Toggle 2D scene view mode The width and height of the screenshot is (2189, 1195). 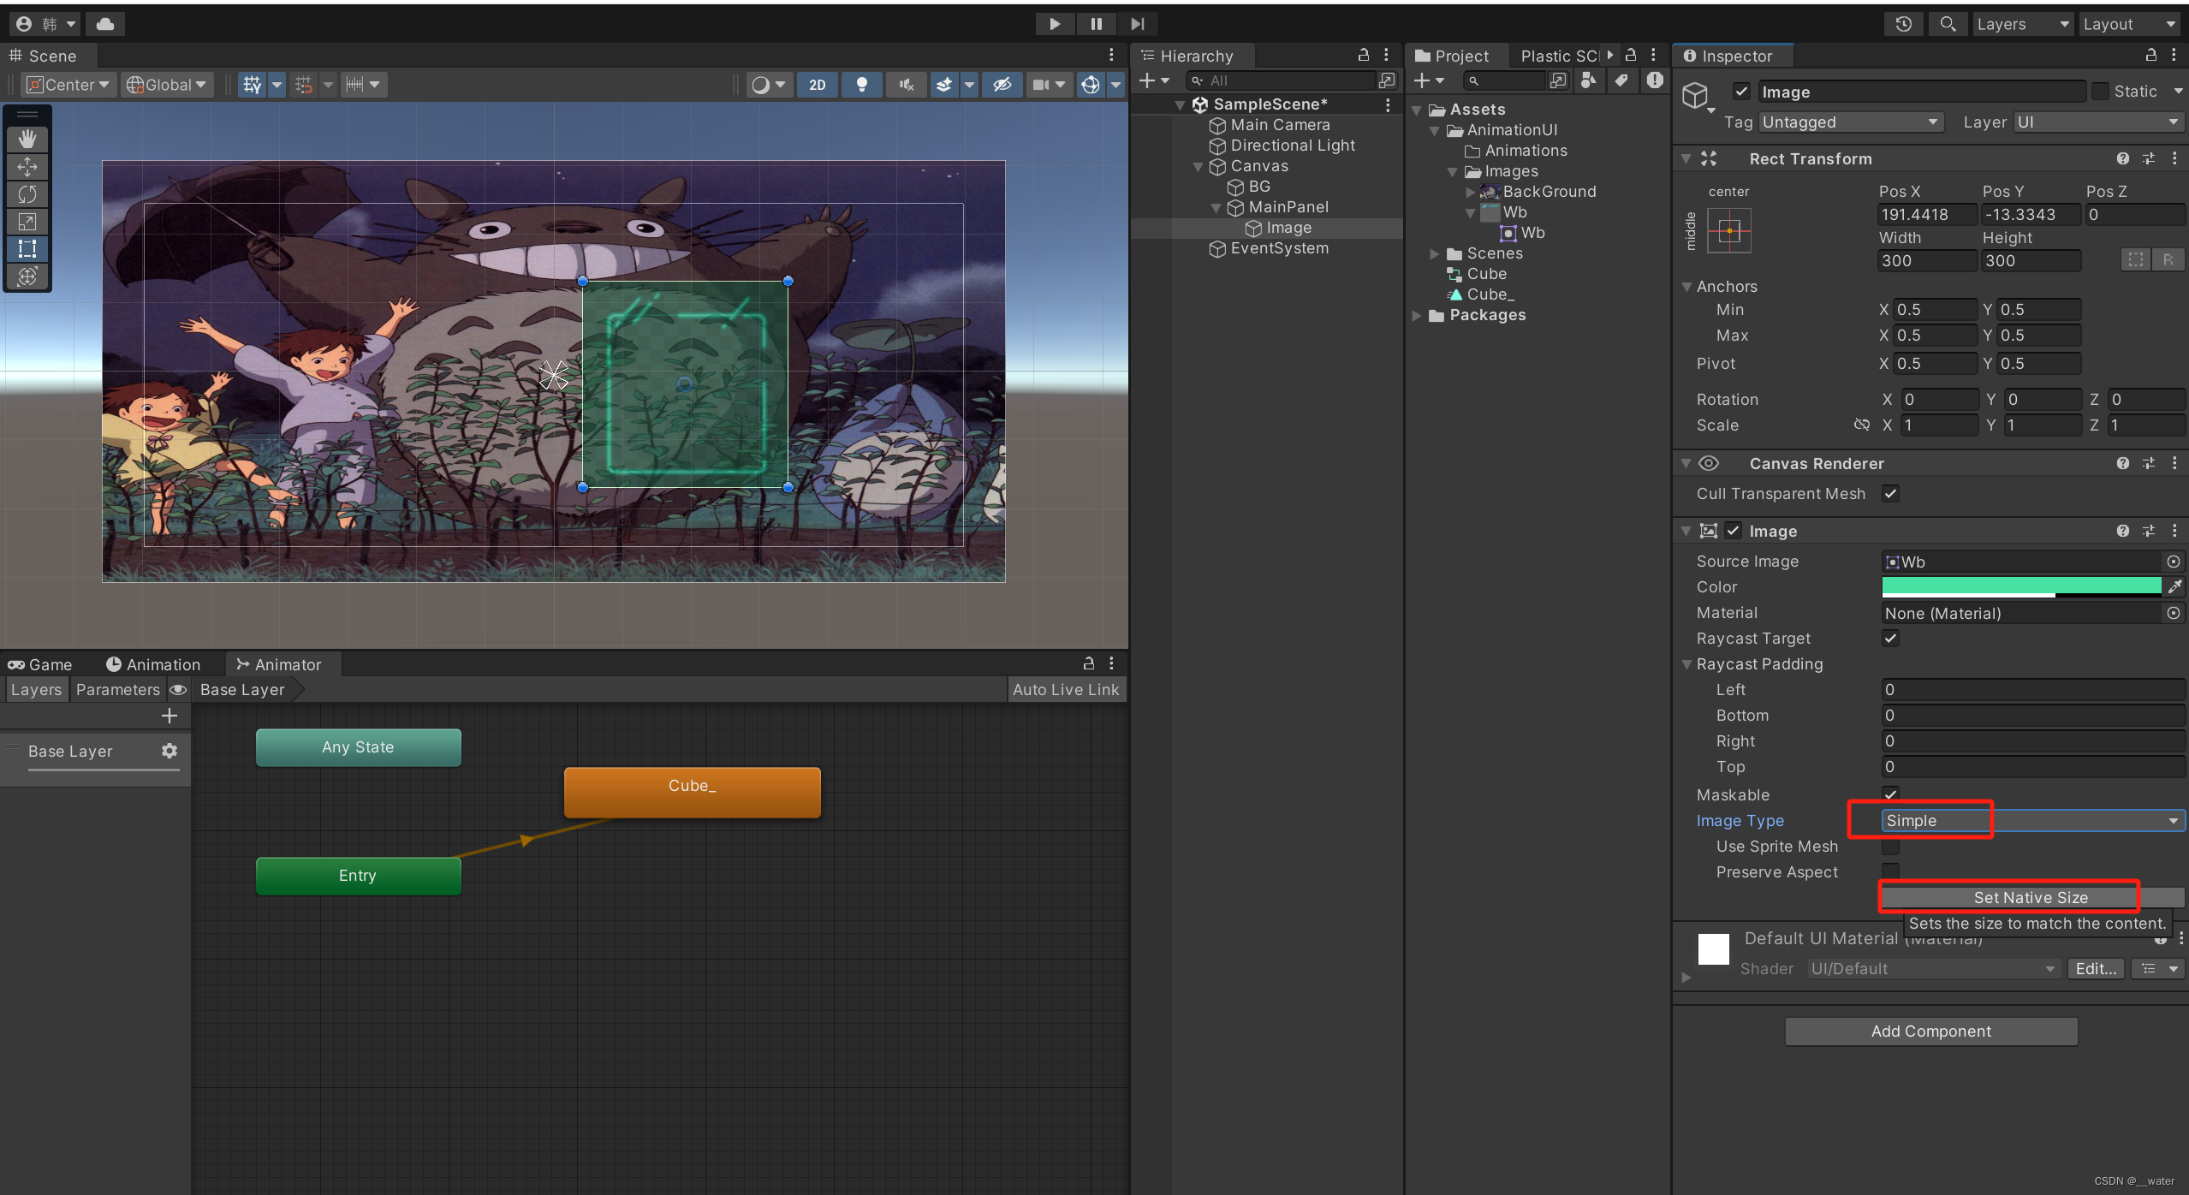tap(818, 85)
